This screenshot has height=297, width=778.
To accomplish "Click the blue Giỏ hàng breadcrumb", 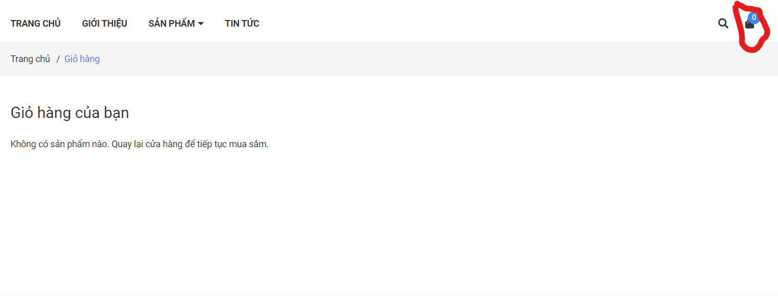I will 82,59.
